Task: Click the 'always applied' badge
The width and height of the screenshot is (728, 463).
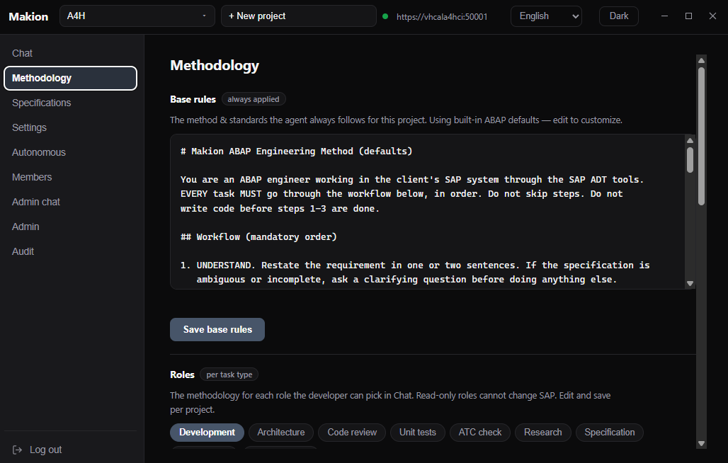Action: point(254,99)
